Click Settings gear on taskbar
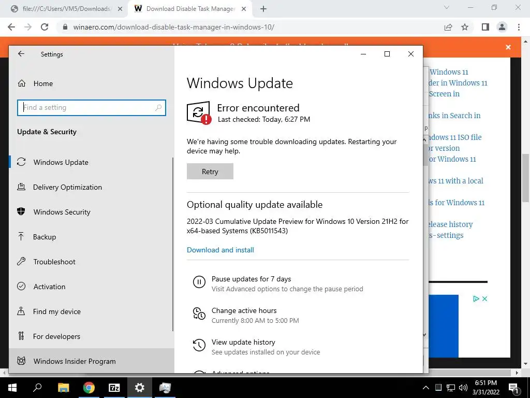Image resolution: width=530 pixels, height=398 pixels. click(x=140, y=388)
